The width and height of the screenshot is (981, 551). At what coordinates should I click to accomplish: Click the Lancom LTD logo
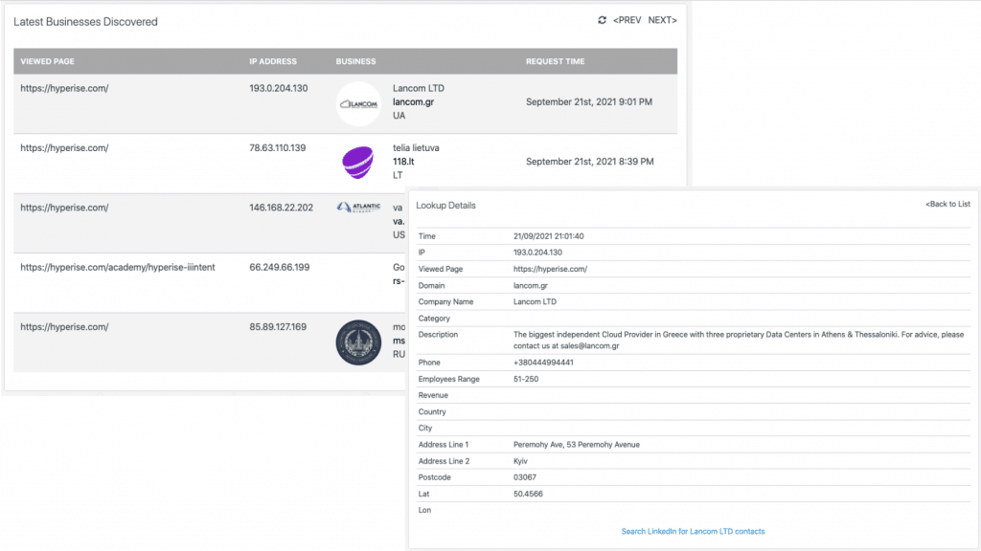(x=358, y=103)
